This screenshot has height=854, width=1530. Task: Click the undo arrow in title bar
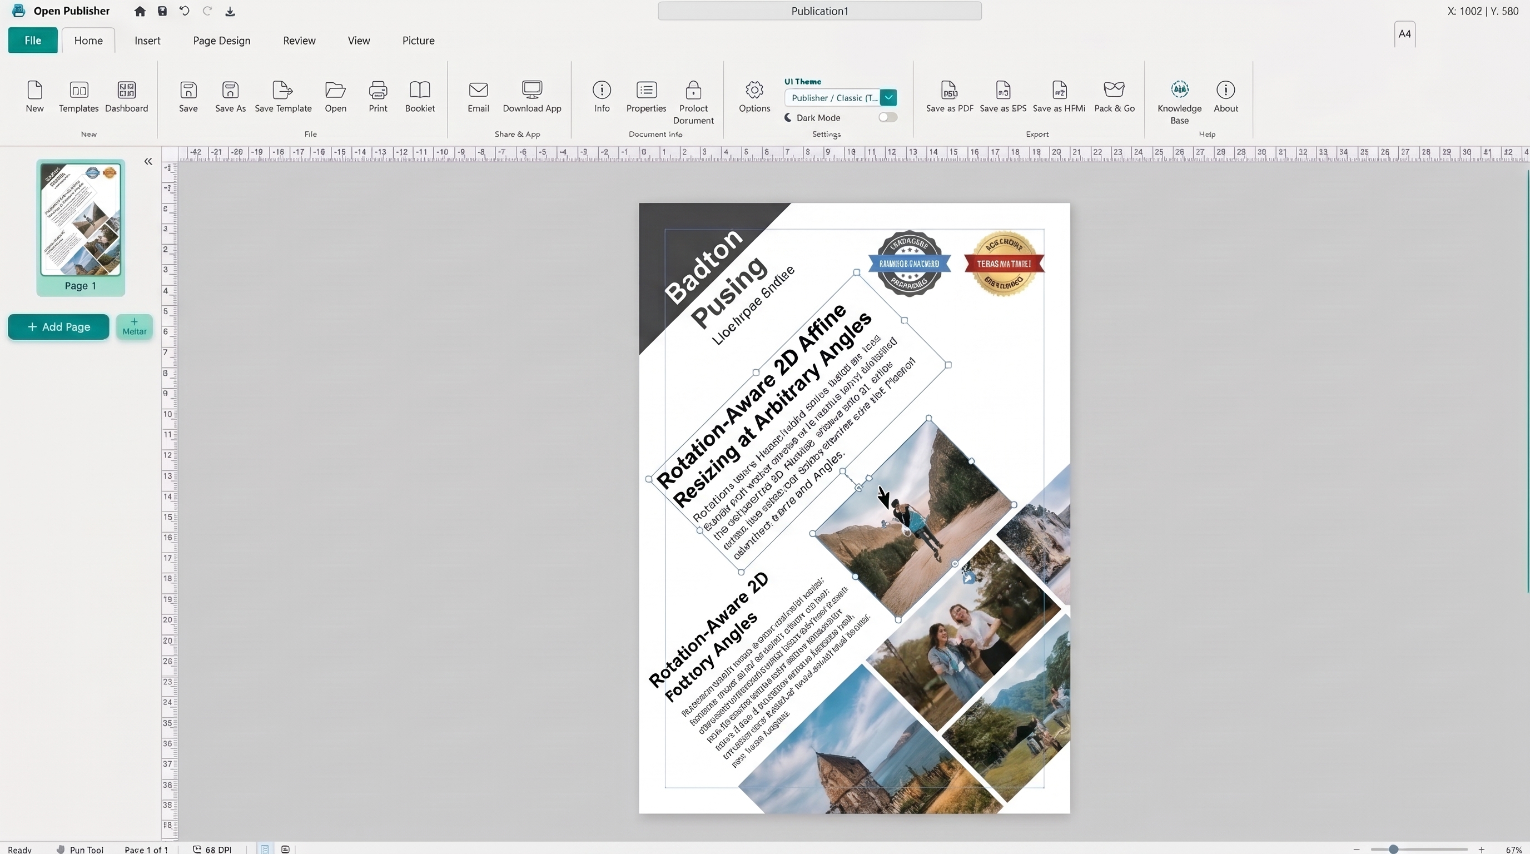[184, 11]
